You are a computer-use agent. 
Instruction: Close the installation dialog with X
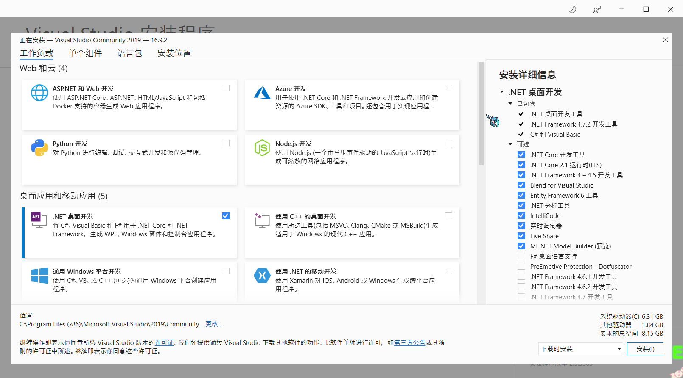pos(665,40)
